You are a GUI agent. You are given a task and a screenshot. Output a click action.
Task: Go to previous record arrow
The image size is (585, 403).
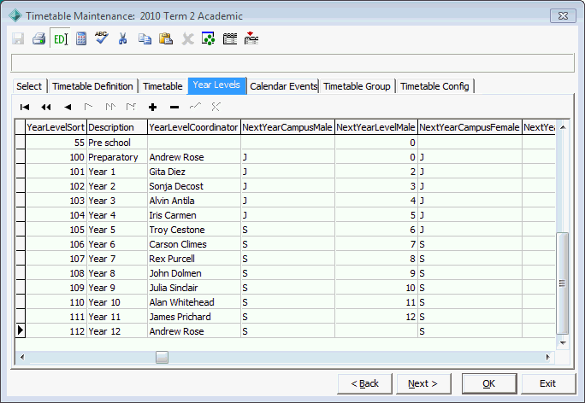(68, 108)
